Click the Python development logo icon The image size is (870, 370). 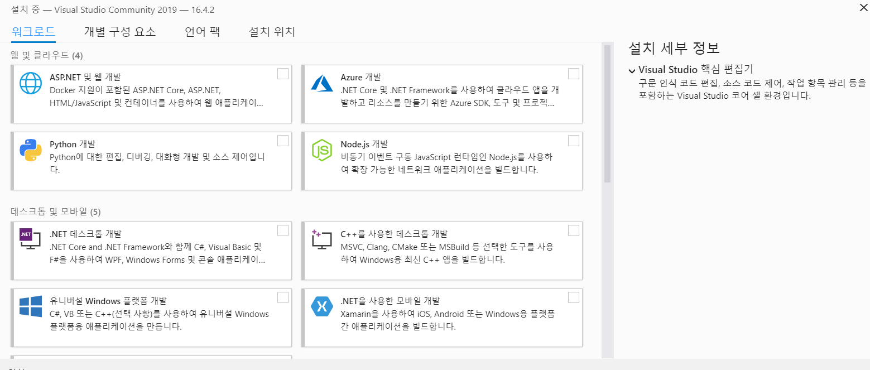31,150
